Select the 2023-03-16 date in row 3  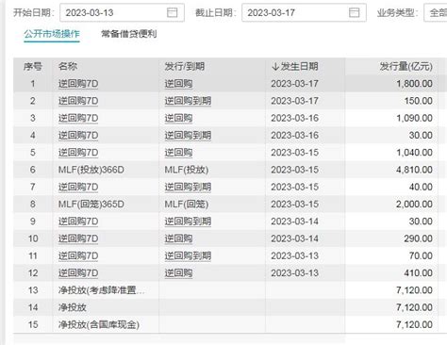(x=295, y=118)
